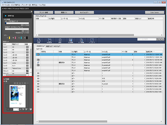Click the tray list up arrow
The height and width of the screenshot is (125, 167).
tap(31, 47)
